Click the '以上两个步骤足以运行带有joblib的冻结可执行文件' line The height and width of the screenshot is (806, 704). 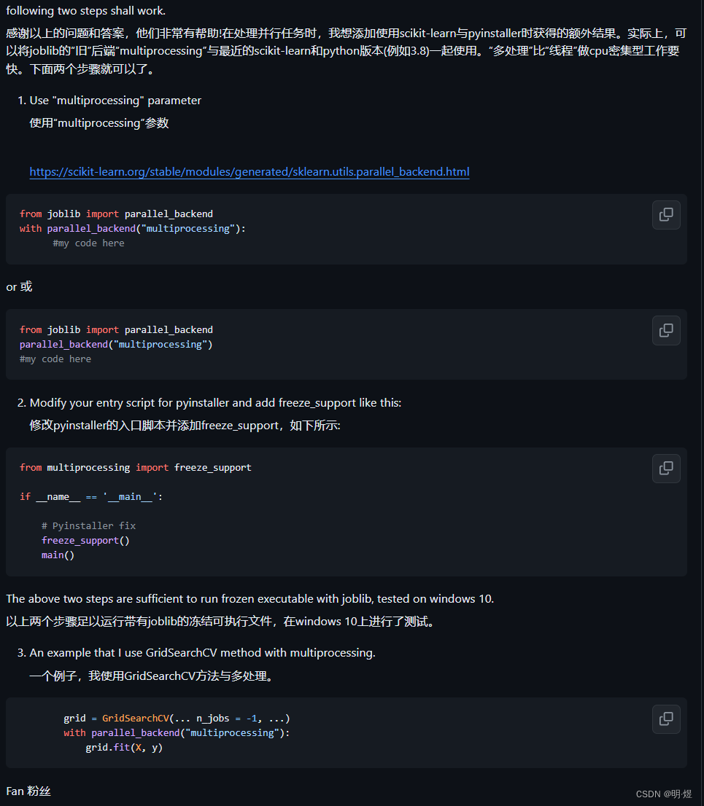click(x=222, y=622)
